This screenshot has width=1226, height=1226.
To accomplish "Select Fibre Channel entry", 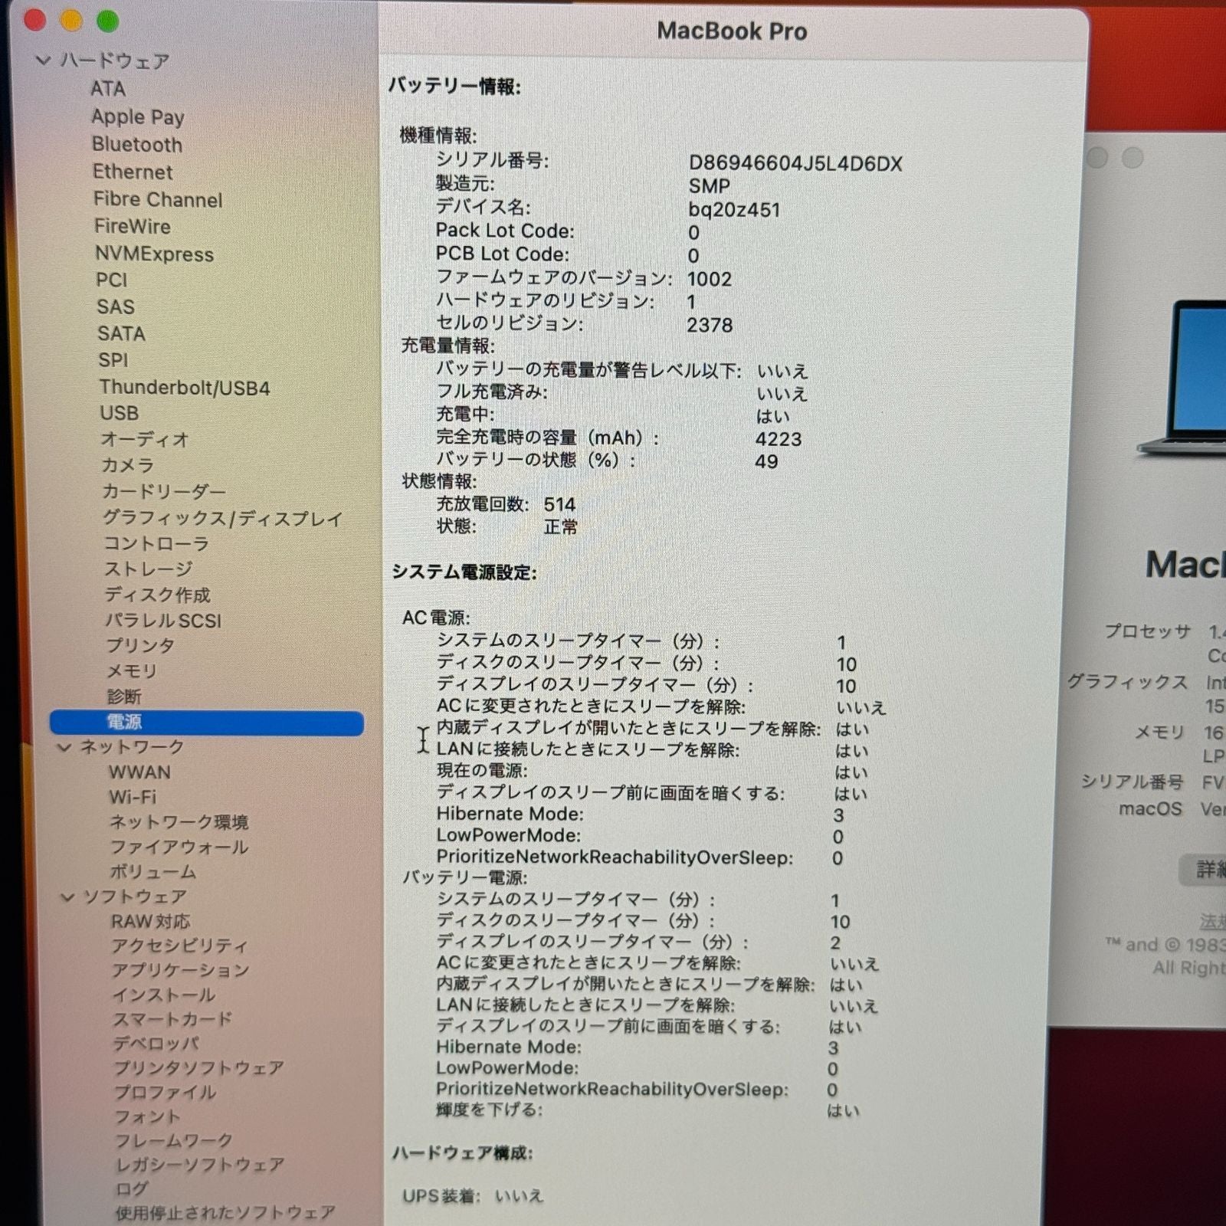I will [x=158, y=200].
